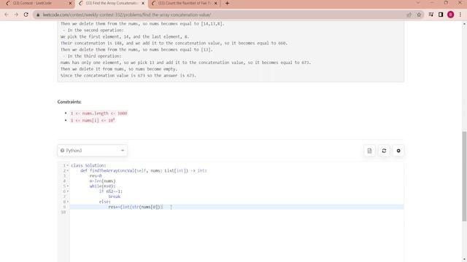Close the Contest - LeetCode tab
Screen dimensions: 467x262
pyautogui.click(x=71, y=3)
